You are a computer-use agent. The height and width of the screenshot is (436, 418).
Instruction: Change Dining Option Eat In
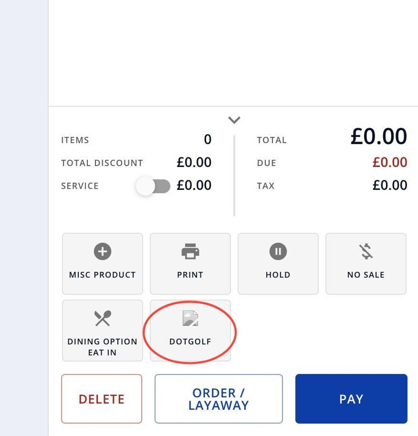102,331
